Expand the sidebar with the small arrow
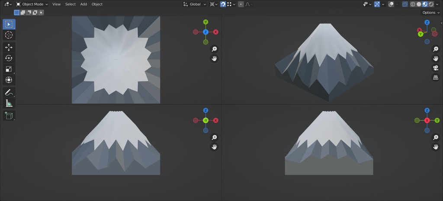 [441, 23]
